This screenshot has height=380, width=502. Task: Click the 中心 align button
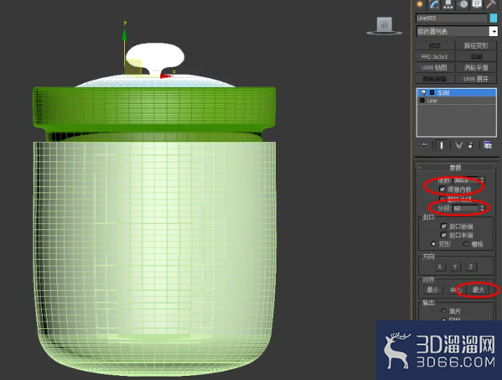[455, 289]
